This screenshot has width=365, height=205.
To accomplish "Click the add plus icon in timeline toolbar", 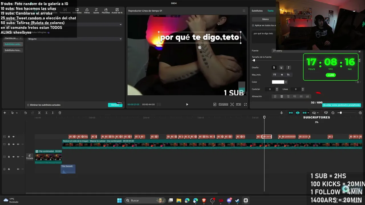I will click(5, 113).
